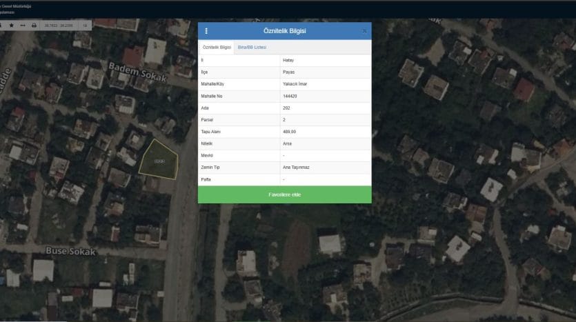
Task: Click the star favorites icon in map toolbar
Action: pyautogui.click(x=11, y=25)
